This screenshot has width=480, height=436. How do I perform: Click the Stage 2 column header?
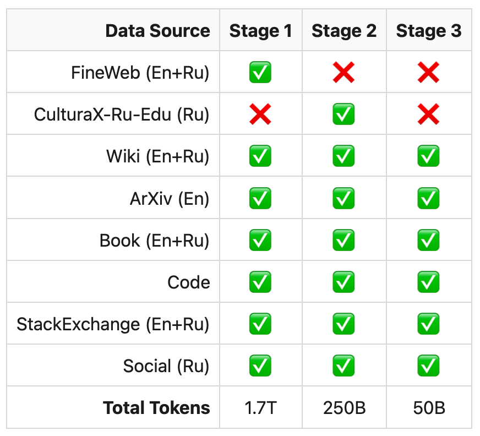click(x=344, y=31)
